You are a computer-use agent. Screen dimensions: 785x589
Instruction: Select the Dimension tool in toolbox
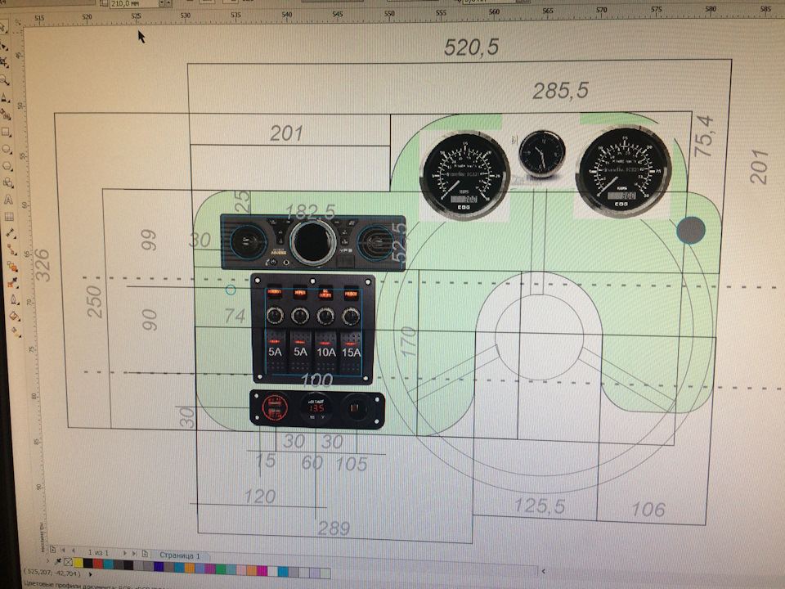tap(10, 233)
